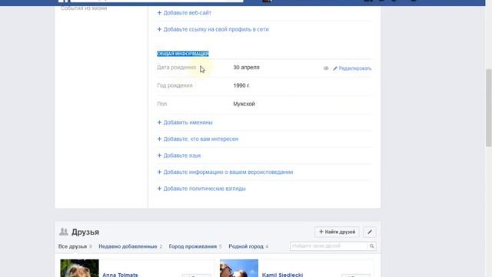Open Anna Tolmats friend photo
The width and height of the screenshot is (492, 277).
tap(79, 269)
